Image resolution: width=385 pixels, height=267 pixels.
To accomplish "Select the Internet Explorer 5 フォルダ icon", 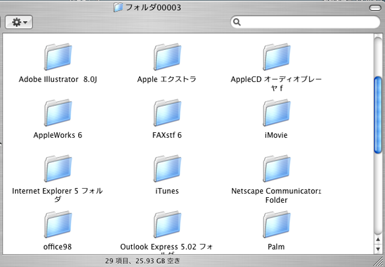I will click(58, 168).
